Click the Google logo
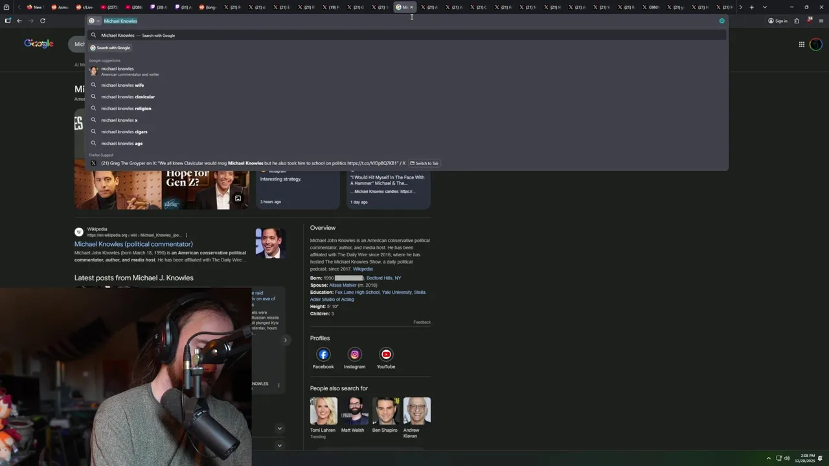This screenshot has height=466, width=829. (x=39, y=43)
